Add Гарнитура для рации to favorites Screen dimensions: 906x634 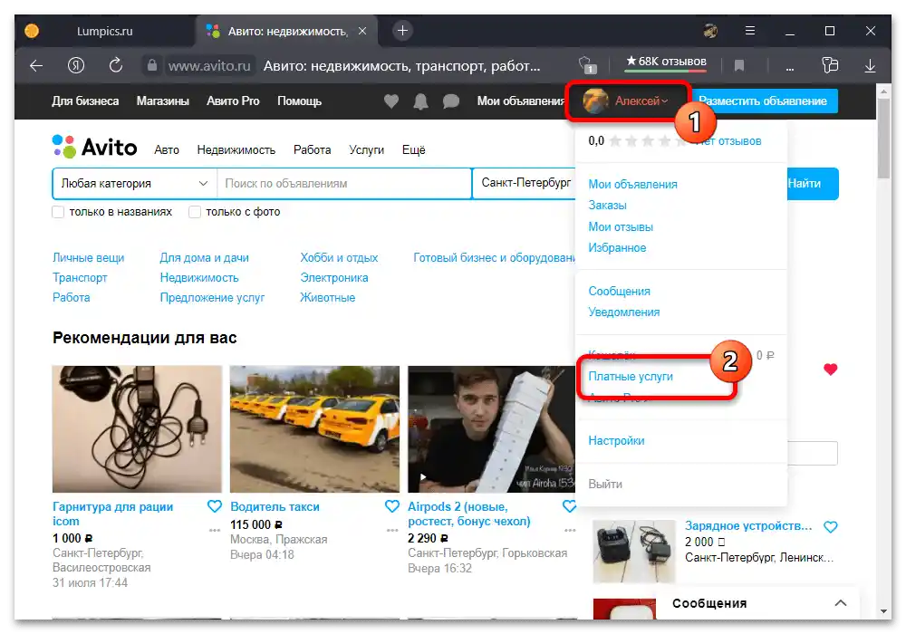tap(215, 506)
